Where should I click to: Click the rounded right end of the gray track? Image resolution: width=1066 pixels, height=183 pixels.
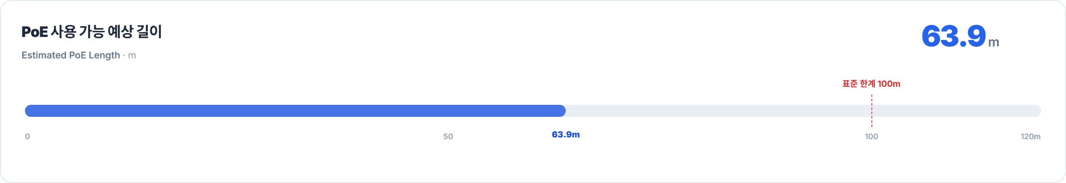pos(1037,111)
